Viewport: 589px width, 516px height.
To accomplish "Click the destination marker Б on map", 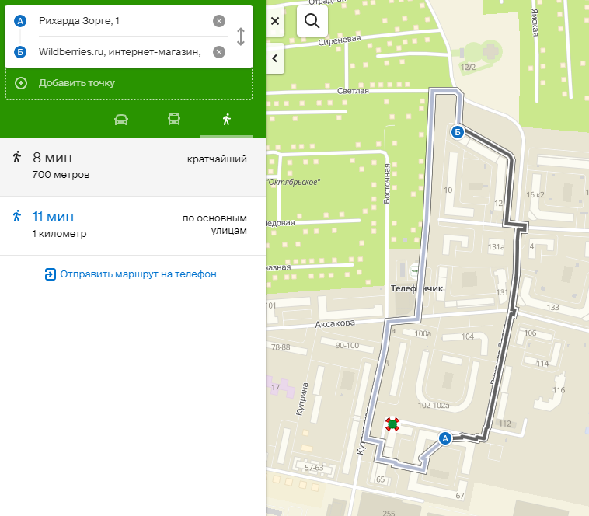I will [458, 132].
